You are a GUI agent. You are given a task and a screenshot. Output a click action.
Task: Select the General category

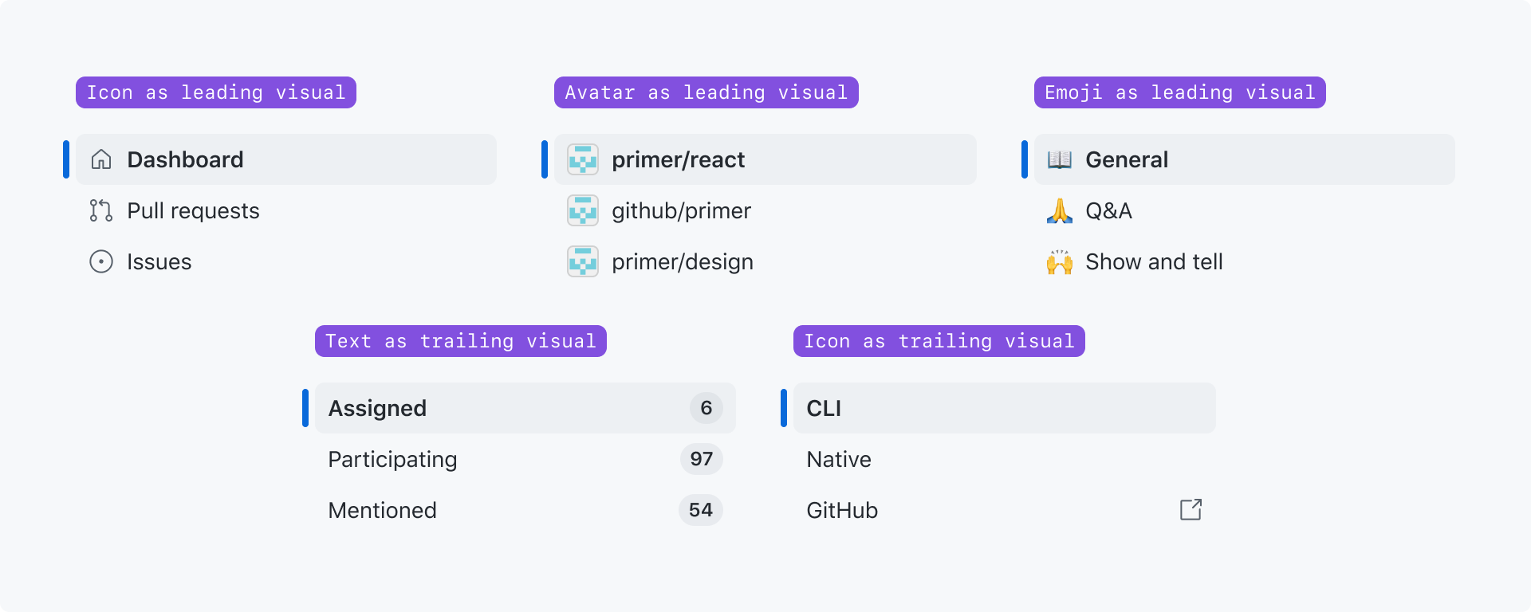pos(1245,159)
